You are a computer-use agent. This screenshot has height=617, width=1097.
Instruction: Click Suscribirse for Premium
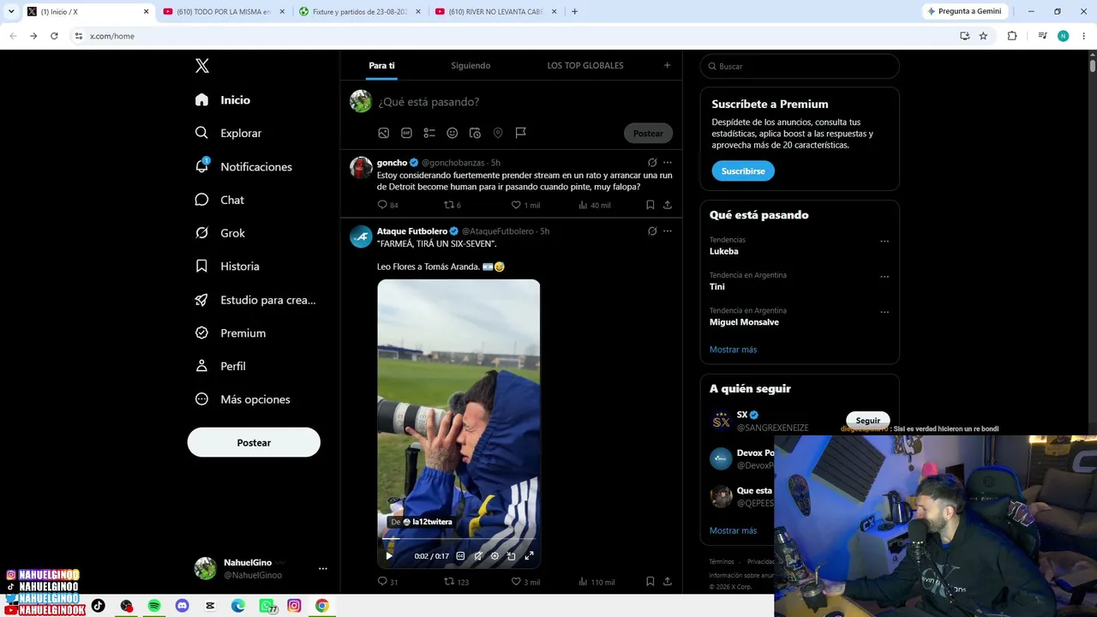coord(743,171)
